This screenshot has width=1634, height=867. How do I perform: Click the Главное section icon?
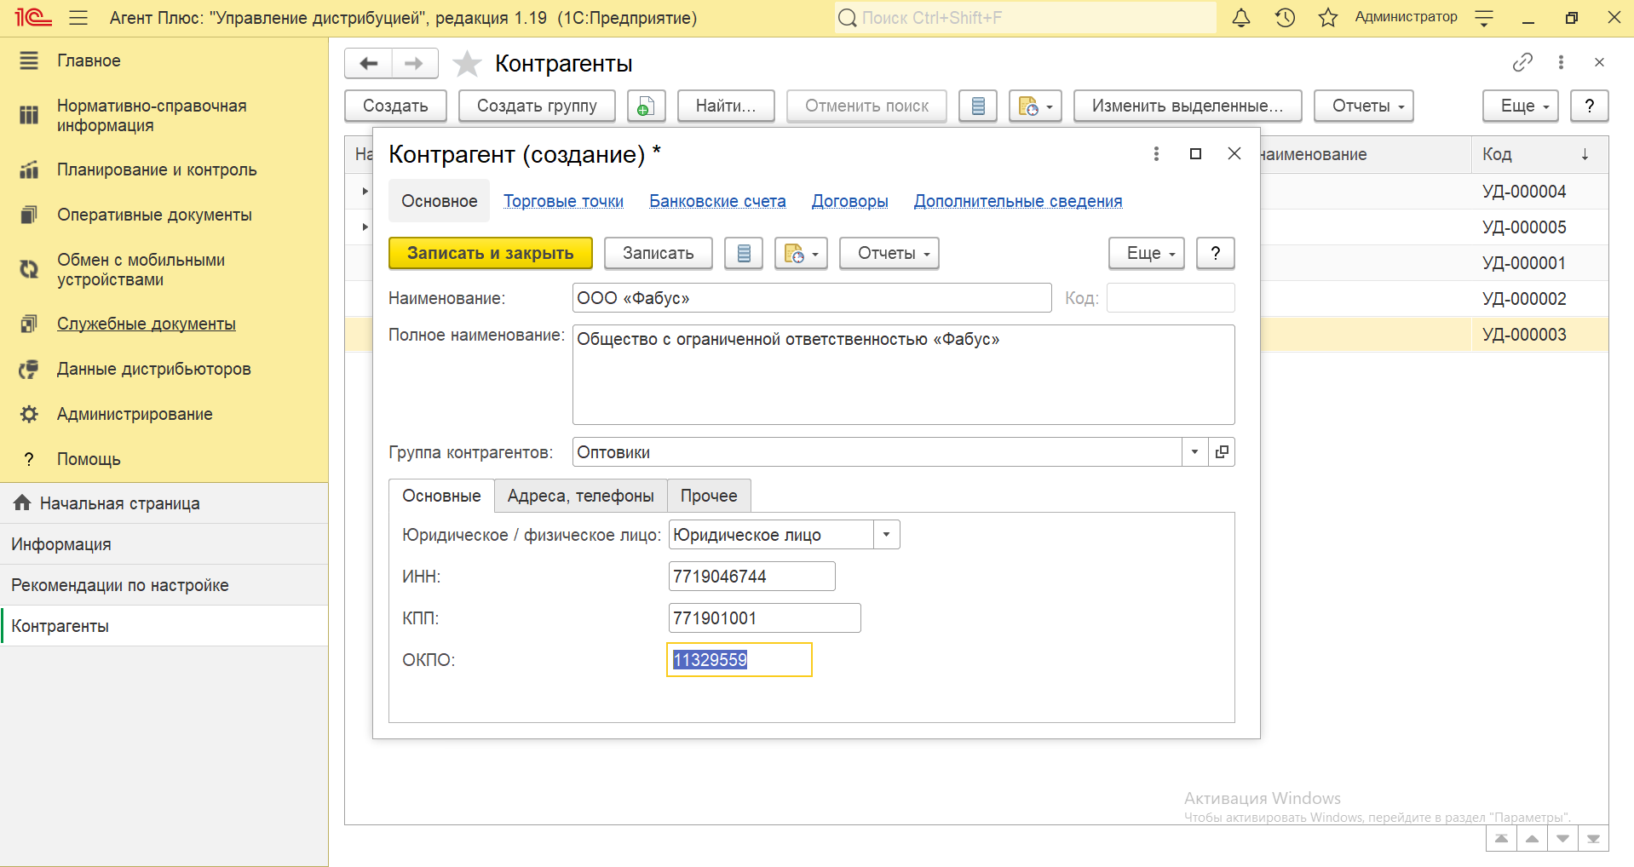(x=29, y=60)
